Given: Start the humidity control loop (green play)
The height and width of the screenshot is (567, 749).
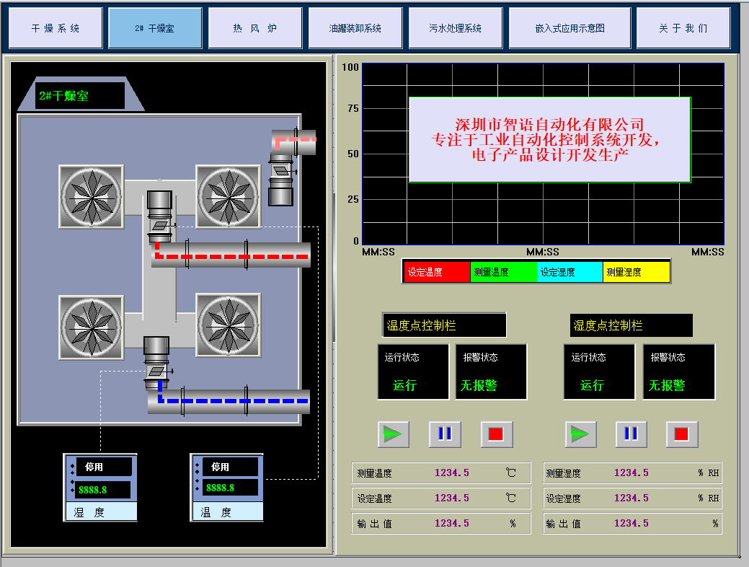Looking at the screenshot, I should [580, 434].
